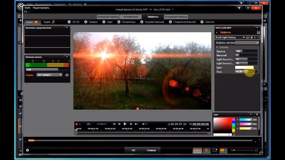Open the Генераторы effects category
Image resolution: width=285 pixels, height=160 pixels.
[x=126, y=22]
